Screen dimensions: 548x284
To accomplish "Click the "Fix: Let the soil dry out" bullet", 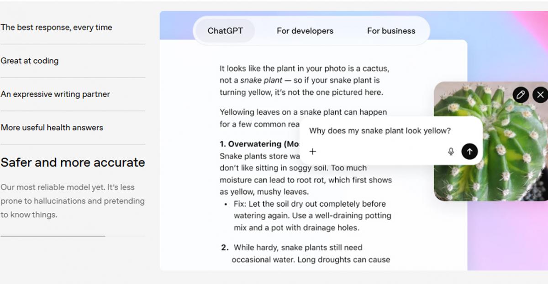I will [310, 204].
